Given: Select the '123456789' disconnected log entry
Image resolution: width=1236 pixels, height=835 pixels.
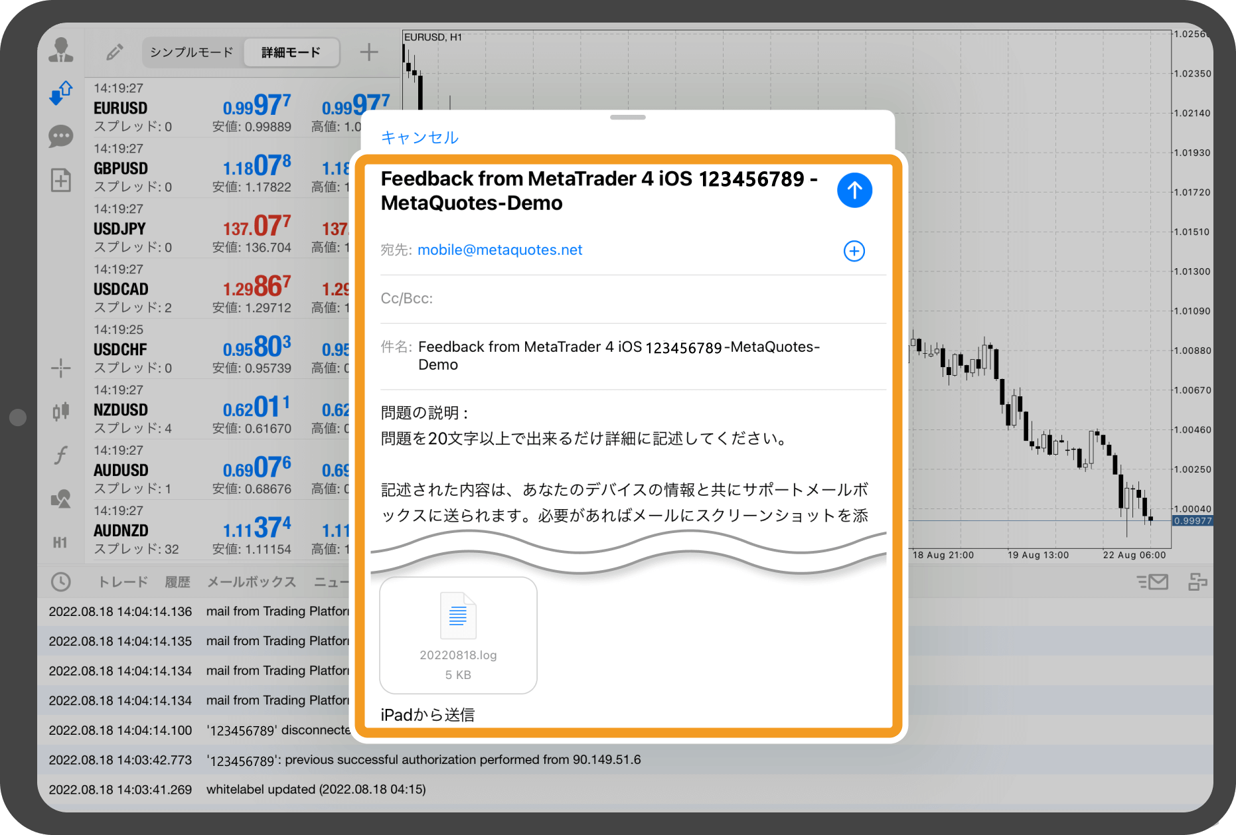Looking at the screenshot, I should (x=194, y=730).
